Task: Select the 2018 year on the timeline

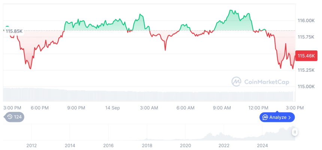Action: (x=147, y=146)
